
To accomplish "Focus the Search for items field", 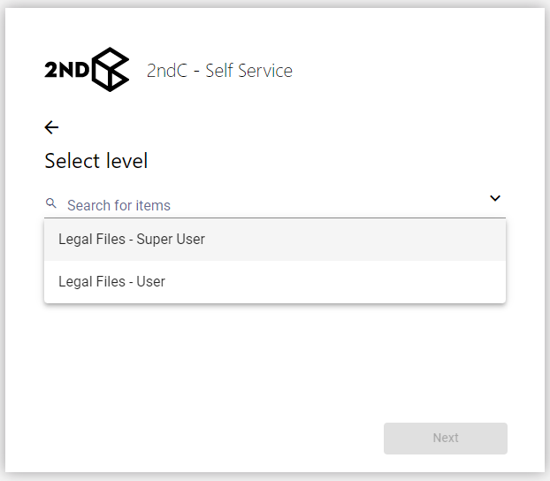I will tap(265, 205).
